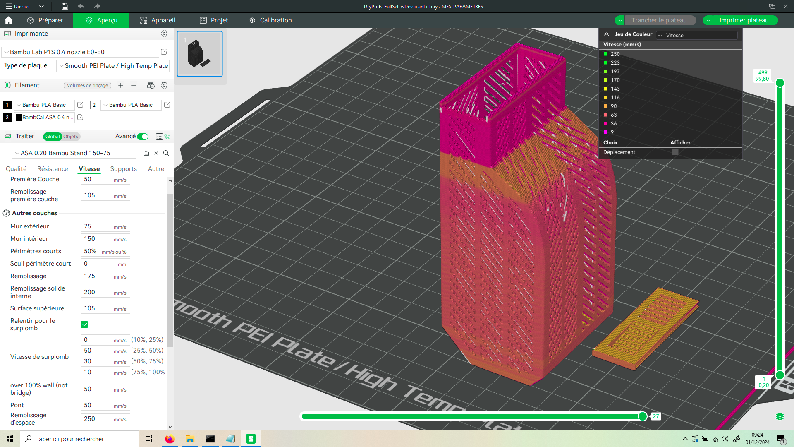The width and height of the screenshot is (794, 447).
Task: Click the Imprimer plateau button
Action: (744, 20)
